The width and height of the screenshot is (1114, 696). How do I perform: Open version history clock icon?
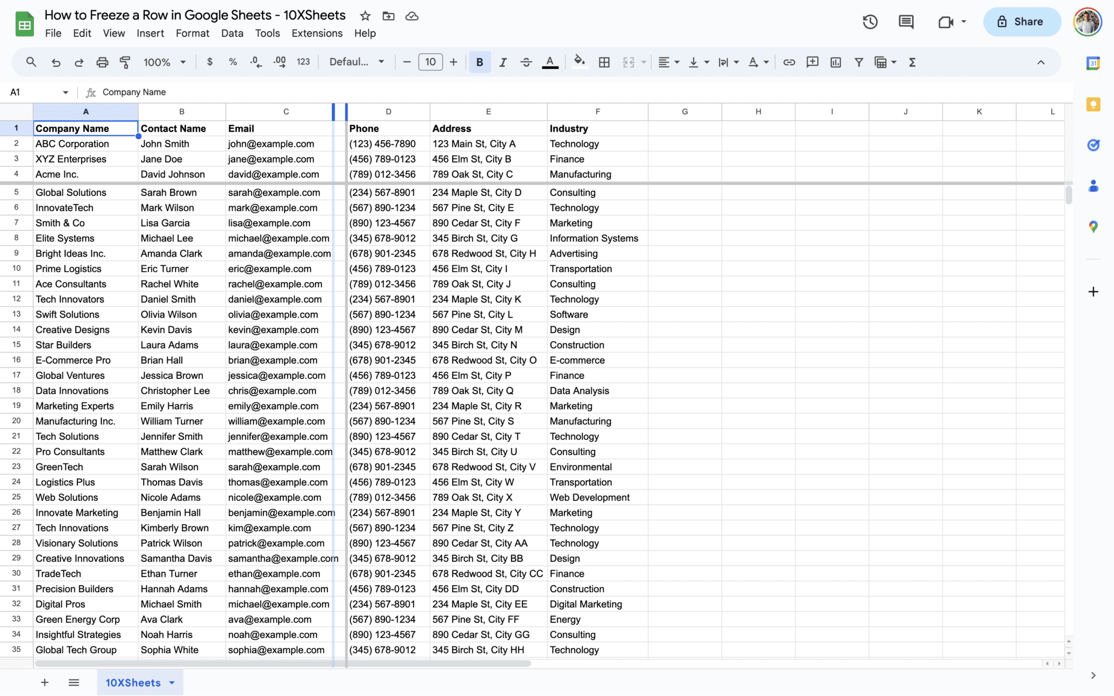(870, 22)
